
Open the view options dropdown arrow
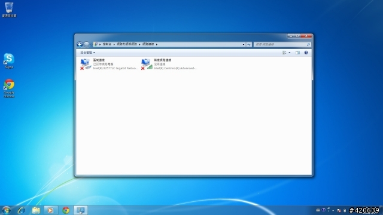(290, 53)
